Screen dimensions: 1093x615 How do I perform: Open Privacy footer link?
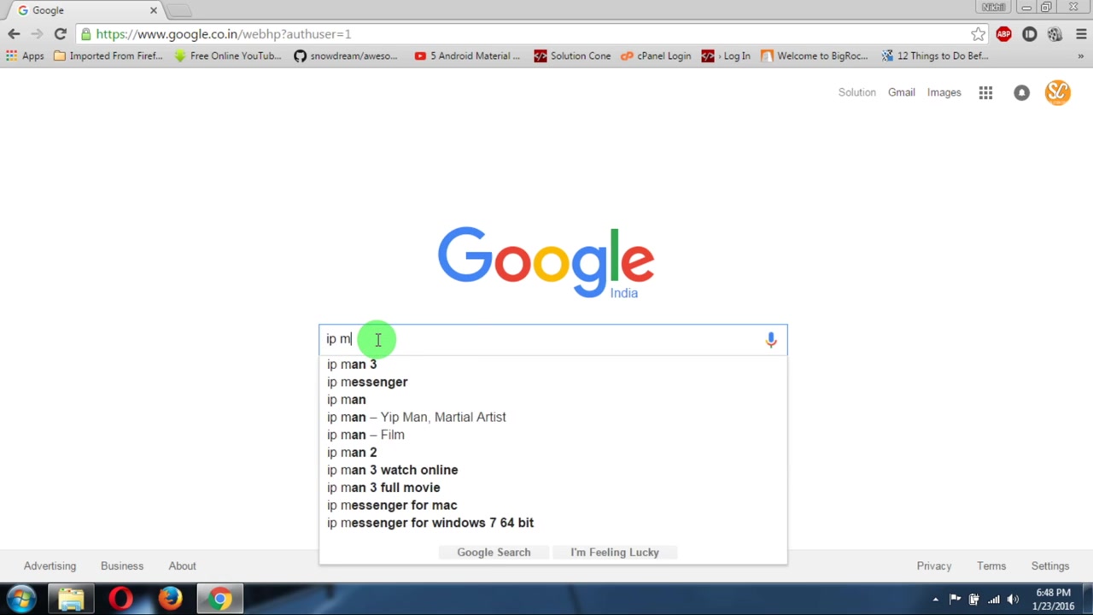click(x=933, y=565)
